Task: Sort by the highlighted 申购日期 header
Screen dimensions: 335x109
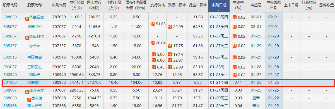Action: coord(219,6)
